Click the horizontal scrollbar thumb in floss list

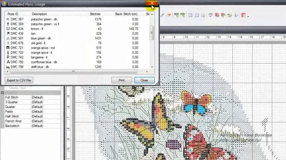click(73, 72)
